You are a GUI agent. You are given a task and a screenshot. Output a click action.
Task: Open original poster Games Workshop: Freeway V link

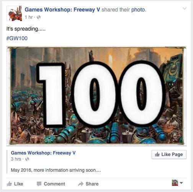coord(43,153)
